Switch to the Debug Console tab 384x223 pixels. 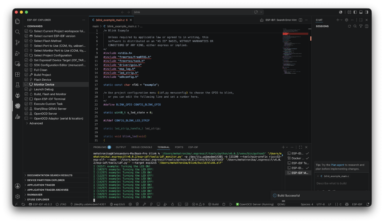point(142,147)
